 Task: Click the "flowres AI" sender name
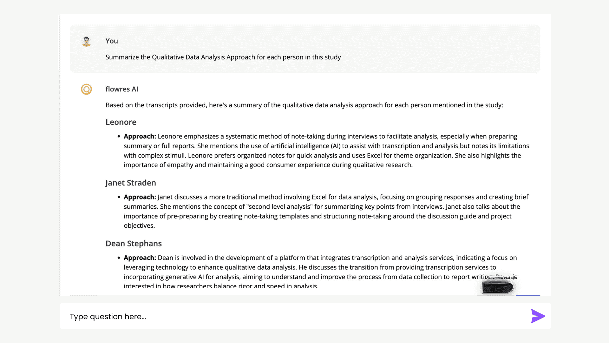(x=122, y=89)
